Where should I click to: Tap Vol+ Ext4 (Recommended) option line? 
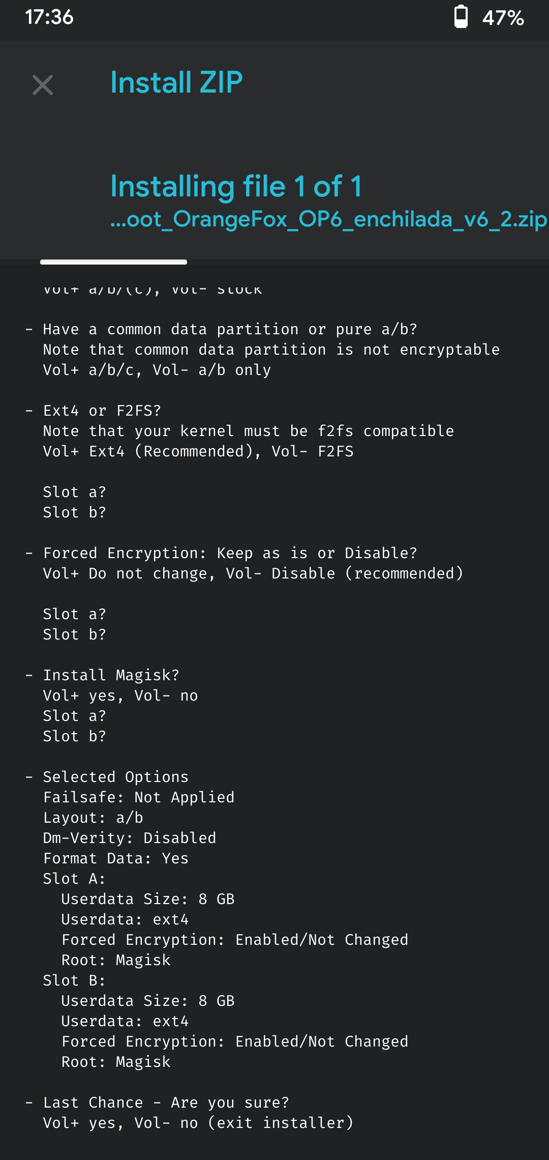point(198,452)
